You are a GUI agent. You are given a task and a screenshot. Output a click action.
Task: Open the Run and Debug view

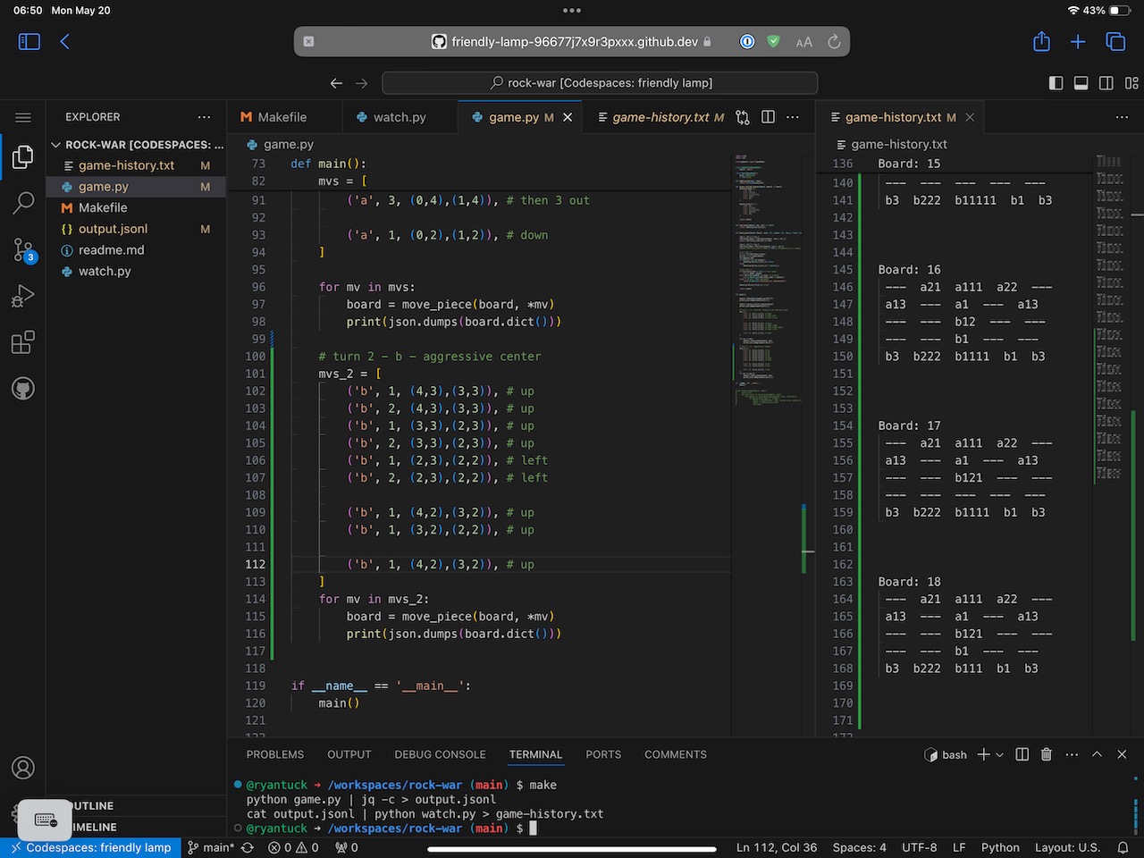[x=23, y=296]
